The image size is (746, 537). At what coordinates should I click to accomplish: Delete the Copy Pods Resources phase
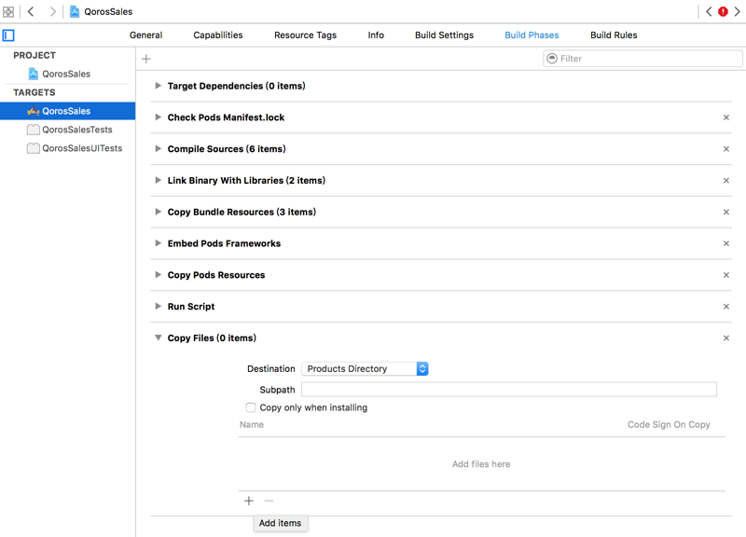tap(726, 275)
